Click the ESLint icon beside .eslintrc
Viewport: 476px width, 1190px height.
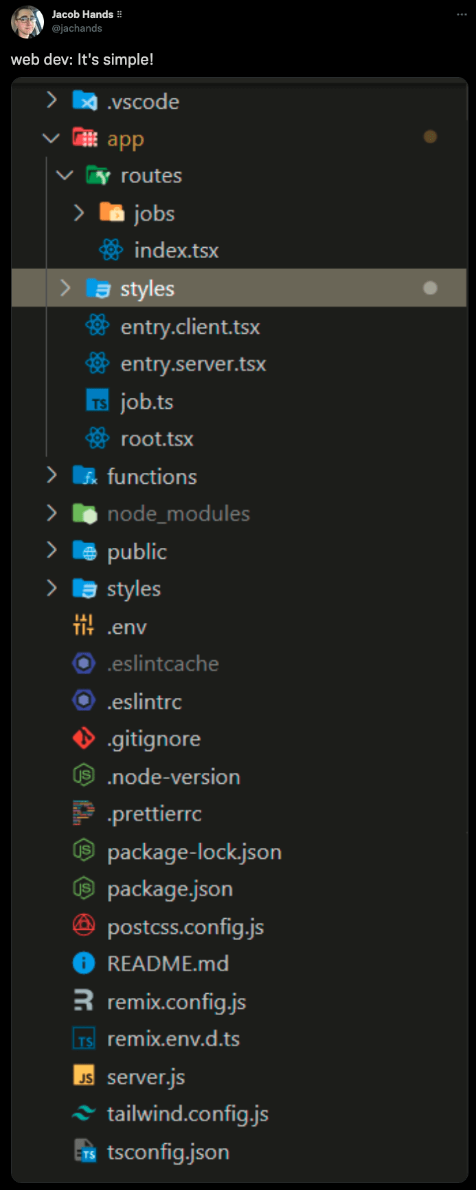tap(84, 701)
